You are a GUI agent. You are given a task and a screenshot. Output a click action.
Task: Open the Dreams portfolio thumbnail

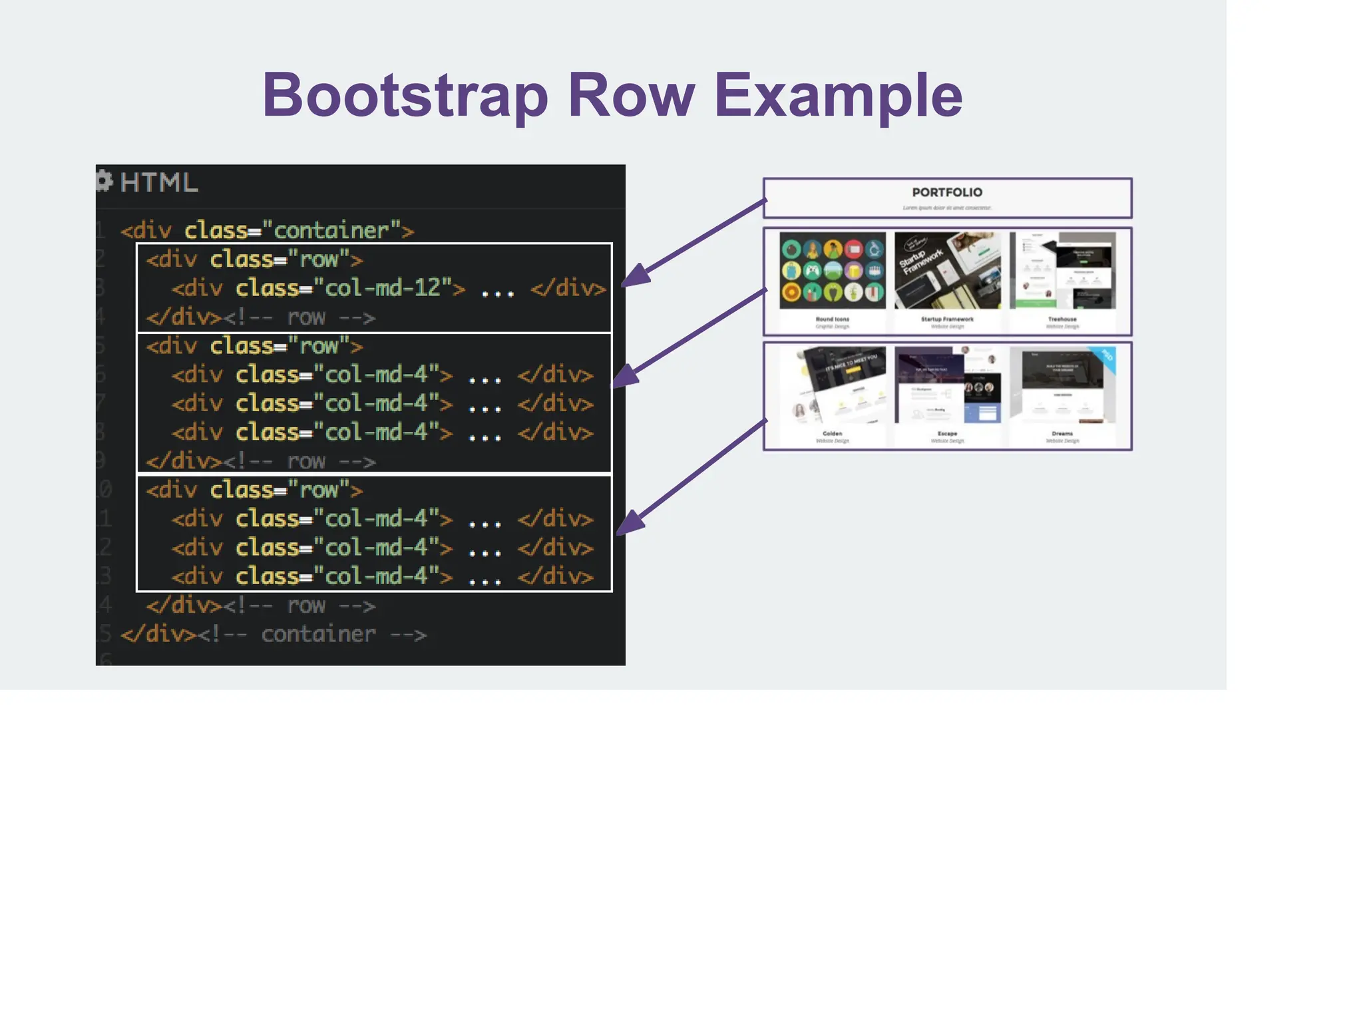(1062, 385)
